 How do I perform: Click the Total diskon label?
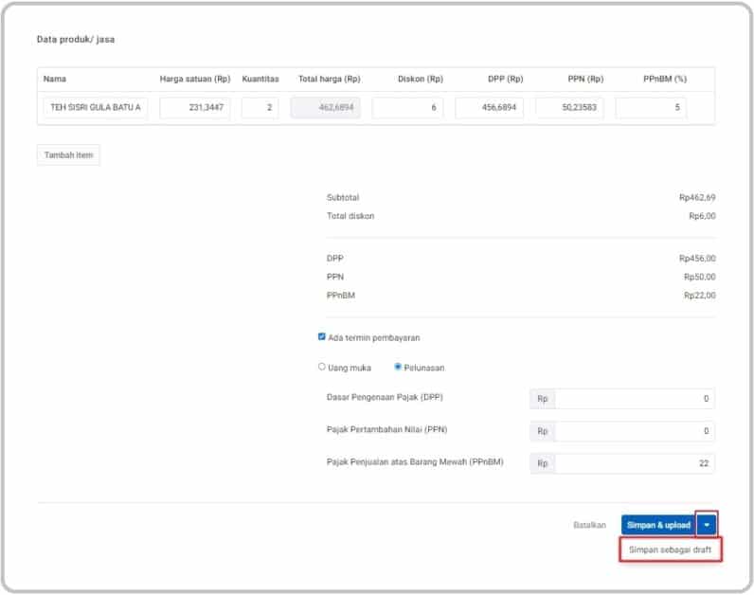point(350,216)
